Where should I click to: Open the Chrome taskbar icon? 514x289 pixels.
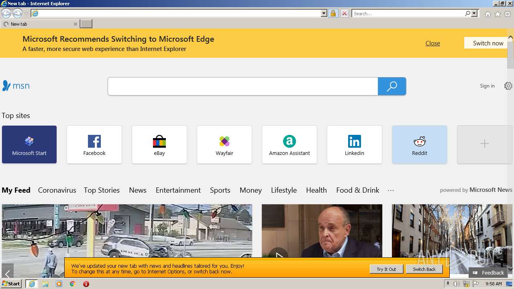[72, 284]
